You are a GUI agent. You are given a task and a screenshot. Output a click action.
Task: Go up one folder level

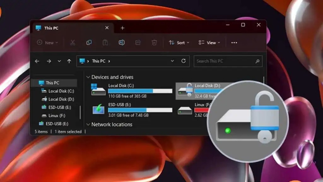(x=69, y=61)
